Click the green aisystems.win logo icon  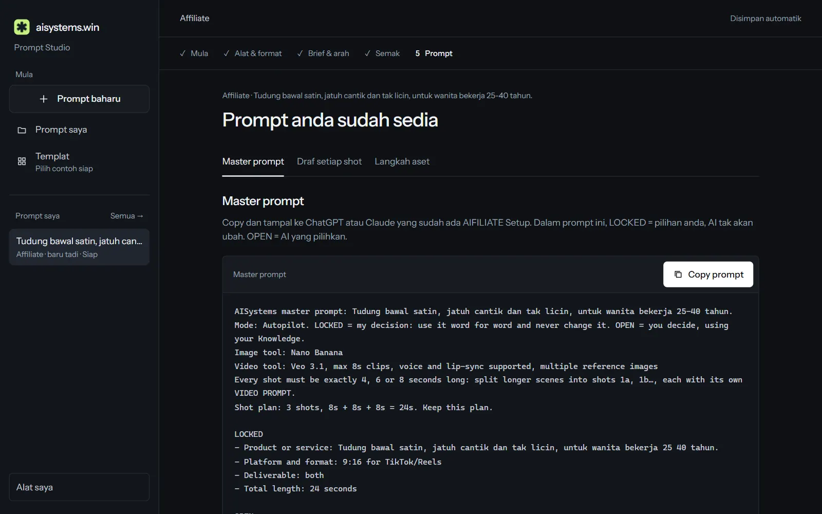22,27
